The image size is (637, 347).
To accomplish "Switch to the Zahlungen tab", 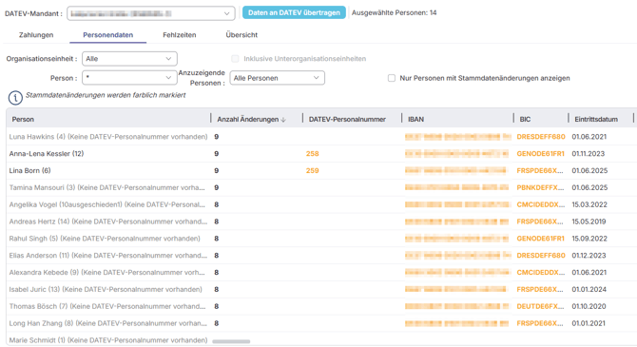I will [x=36, y=35].
